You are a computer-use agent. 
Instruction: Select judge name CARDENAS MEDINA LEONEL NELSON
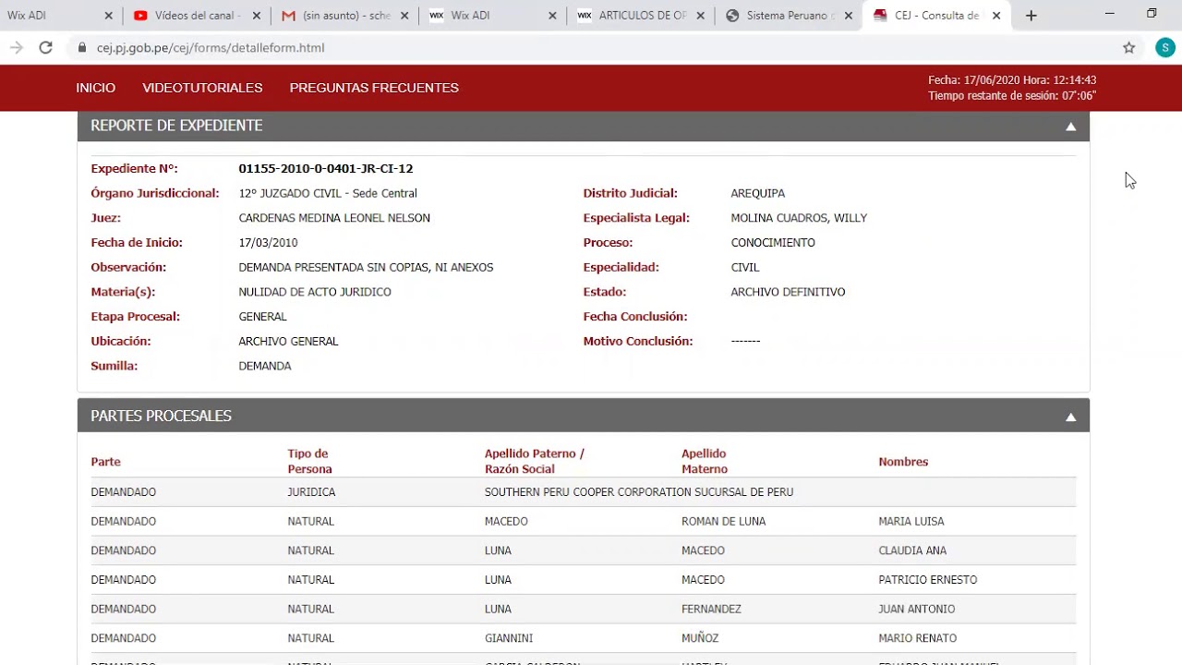tap(334, 219)
